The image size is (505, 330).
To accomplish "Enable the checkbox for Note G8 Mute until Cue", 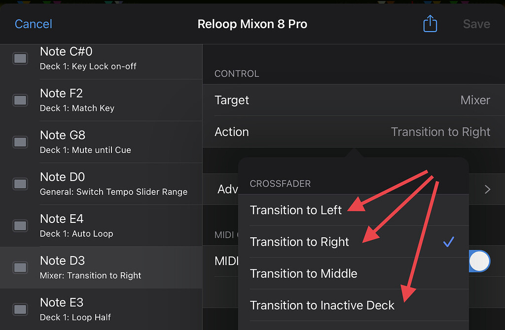I will click(20, 142).
